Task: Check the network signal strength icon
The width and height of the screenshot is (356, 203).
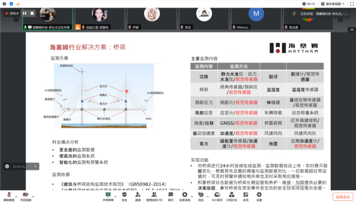Action: coord(18,4)
